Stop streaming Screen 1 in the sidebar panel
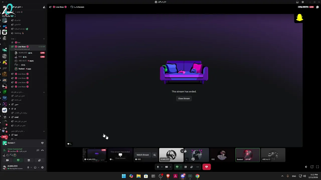 tap(42, 143)
